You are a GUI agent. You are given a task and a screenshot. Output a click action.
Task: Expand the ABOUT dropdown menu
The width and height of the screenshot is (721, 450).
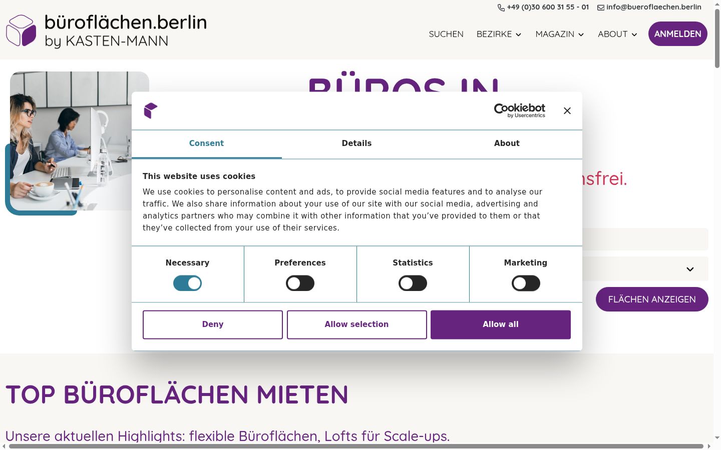coord(617,34)
